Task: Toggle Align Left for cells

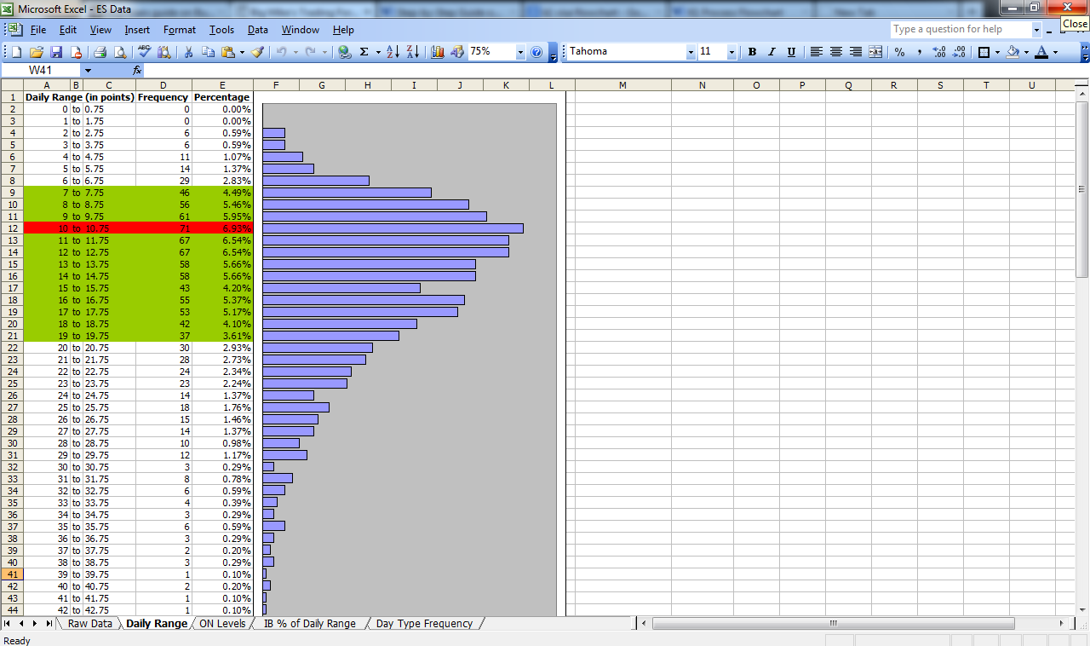Action: coord(816,52)
